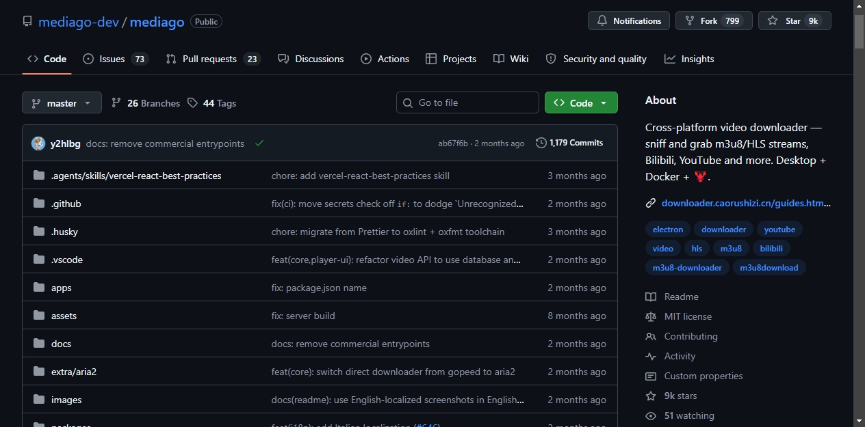Click the y2hlbg avatar image
Image resolution: width=865 pixels, height=427 pixels.
(38, 143)
